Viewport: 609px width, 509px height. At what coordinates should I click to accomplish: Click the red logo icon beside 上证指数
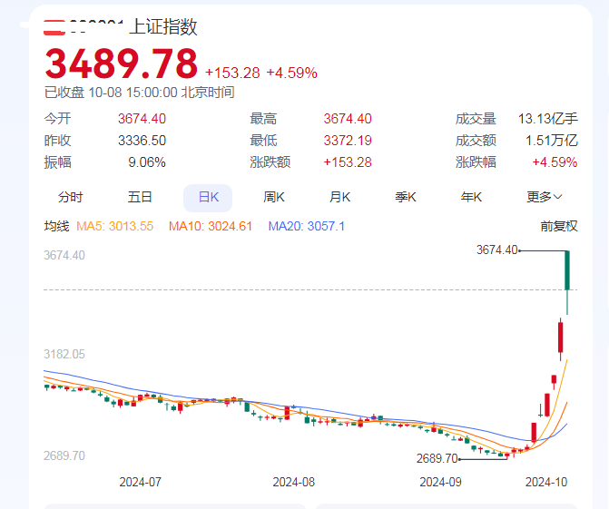click(54, 27)
